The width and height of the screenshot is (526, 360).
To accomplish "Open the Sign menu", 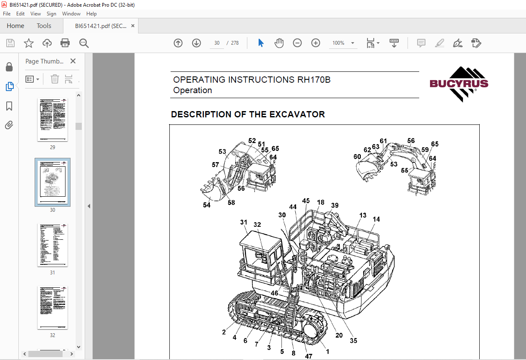I will (x=51, y=14).
